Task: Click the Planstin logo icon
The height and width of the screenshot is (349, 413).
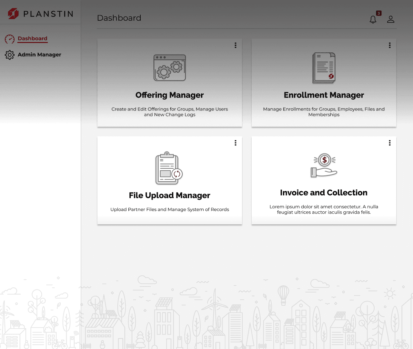Action: (13, 14)
